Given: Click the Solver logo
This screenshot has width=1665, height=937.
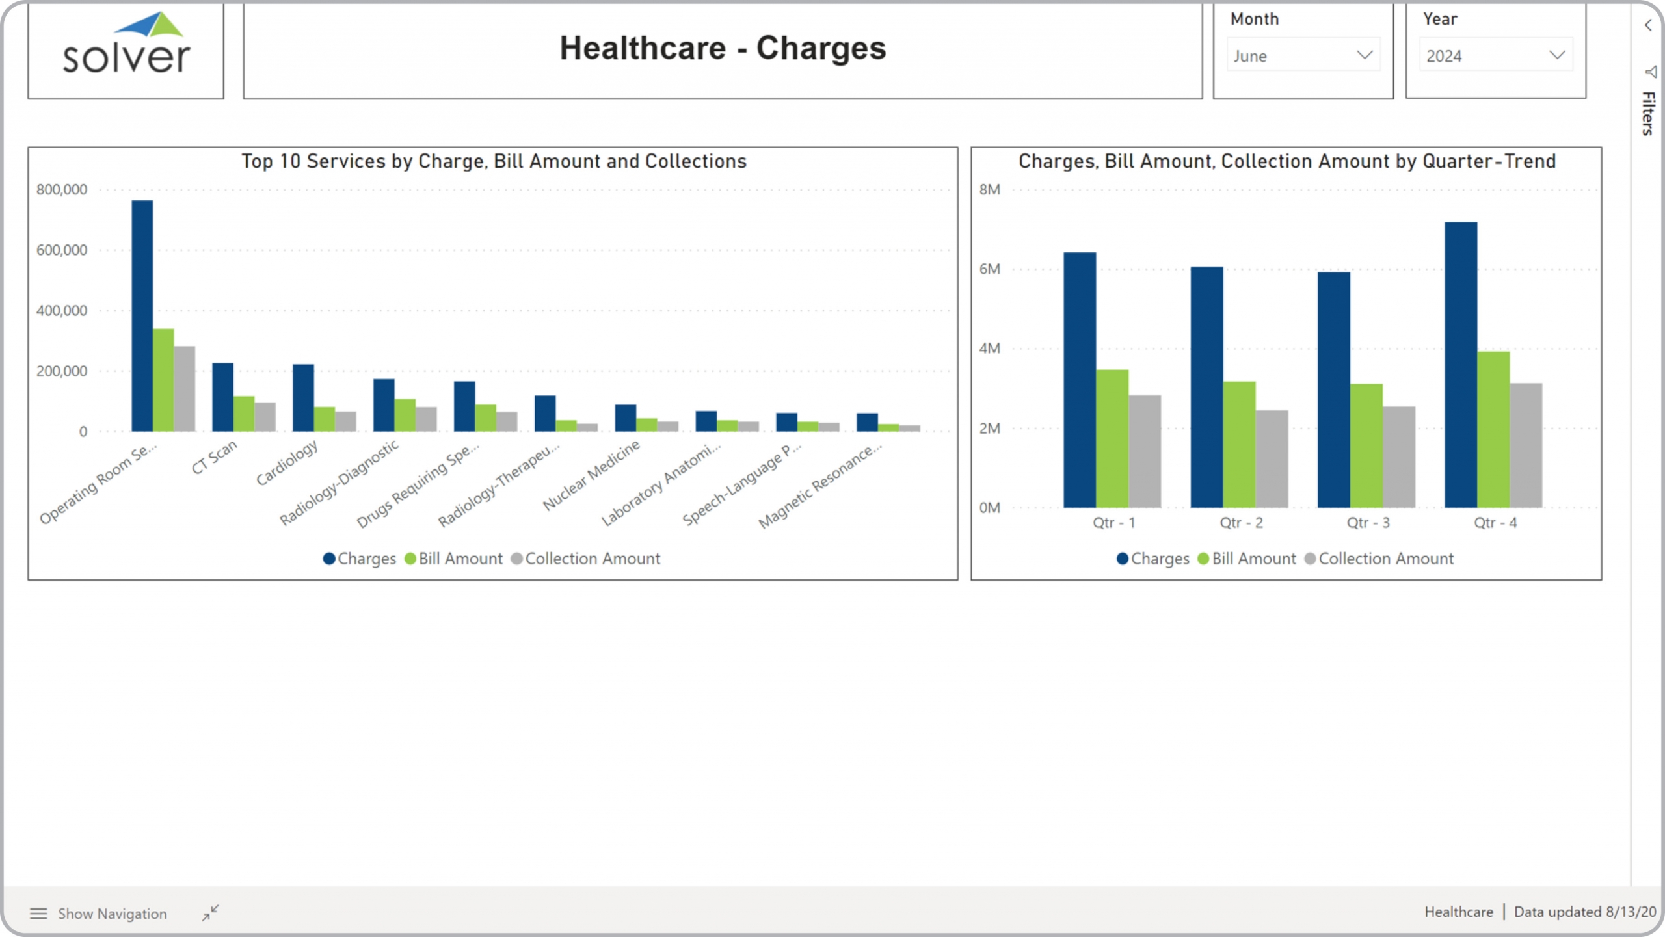Looking at the screenshot, I should pyautogui.click(x=126, y=46).
